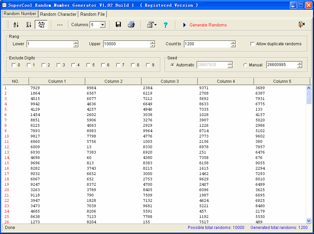
Task: Exclude digit 2 checkbox
Action: tap(44, 65)
